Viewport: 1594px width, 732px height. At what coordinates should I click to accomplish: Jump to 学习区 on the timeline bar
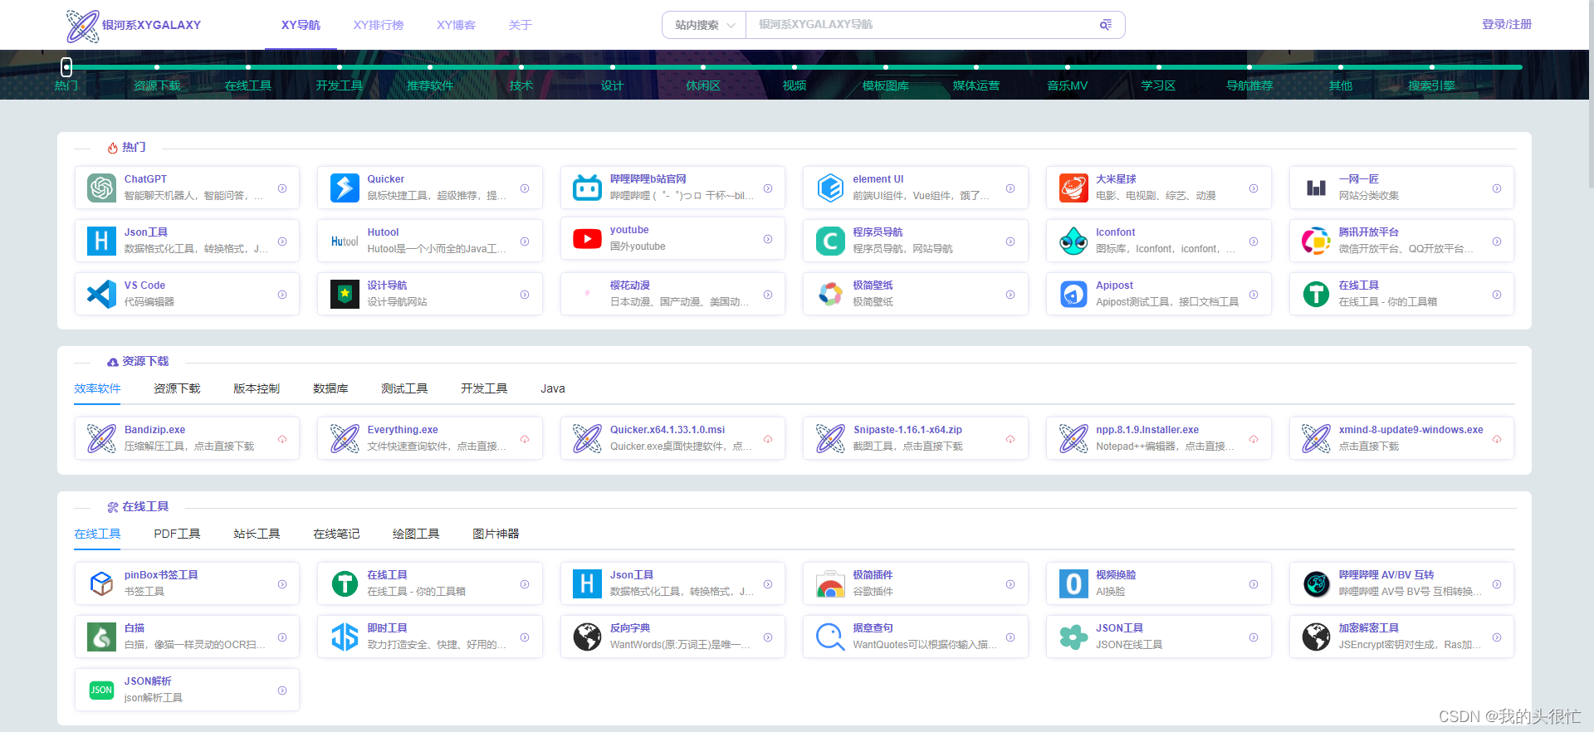tap(1158, 85)
